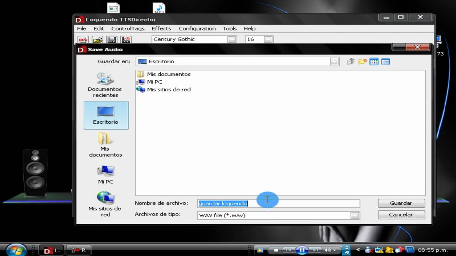Click the network warning tray icon
The image size is (456, 256).
[379, 250]
